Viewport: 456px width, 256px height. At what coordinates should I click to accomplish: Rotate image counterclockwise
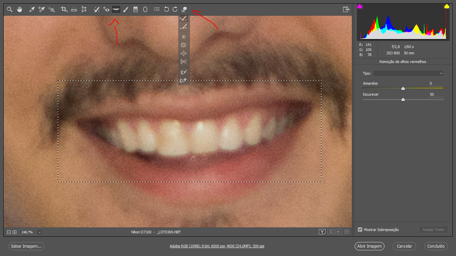(166, 9)
